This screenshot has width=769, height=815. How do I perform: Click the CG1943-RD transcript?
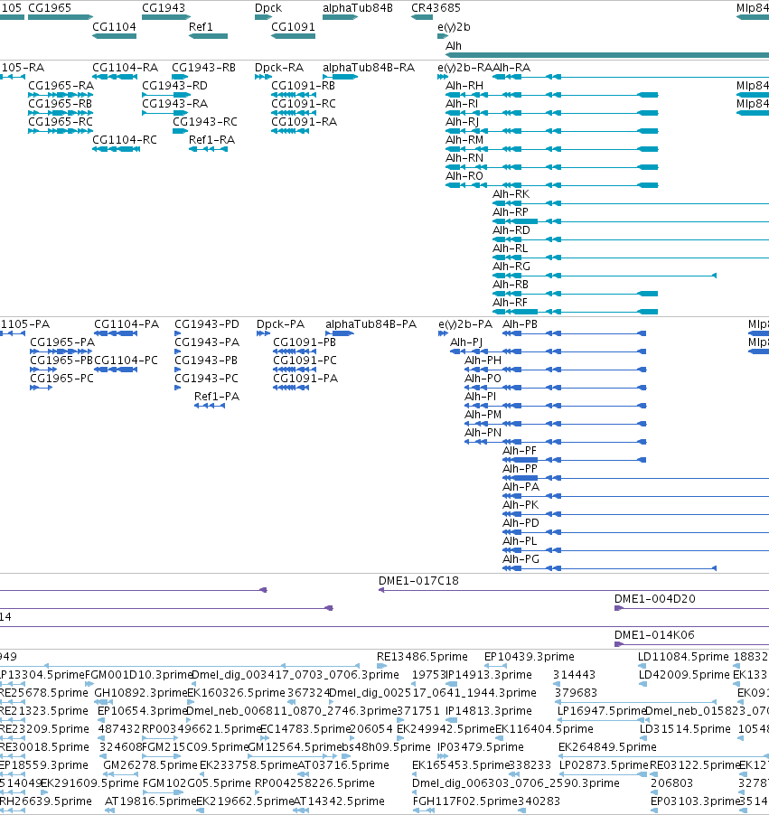[x=166, y=95]
